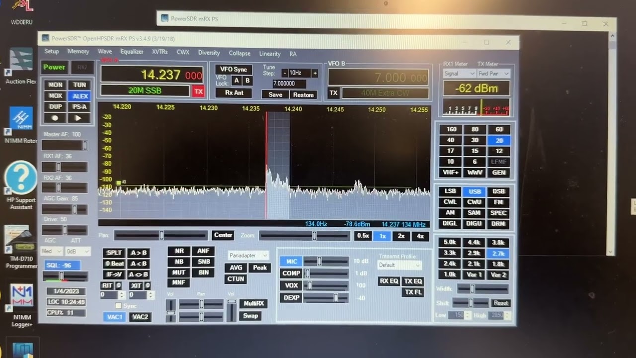Toggle PS-A button
This screenshot has width=636, height=358.
[x=79, y=107]
